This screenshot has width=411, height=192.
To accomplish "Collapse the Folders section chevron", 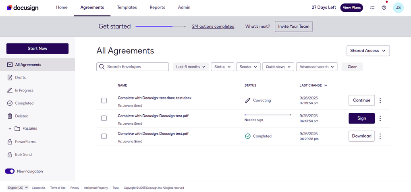I will [x=10, y=129].
